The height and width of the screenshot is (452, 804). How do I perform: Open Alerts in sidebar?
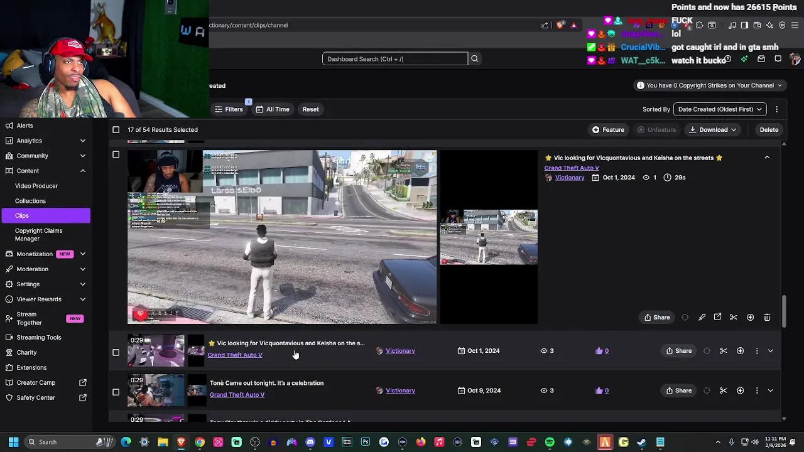pyautogui.click(x=24, y=126)
